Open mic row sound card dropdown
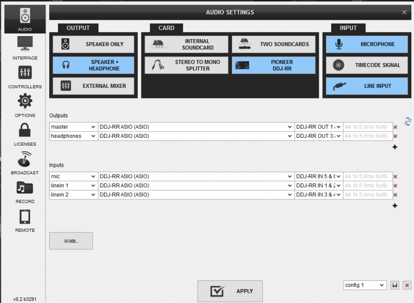 point(196,177)
